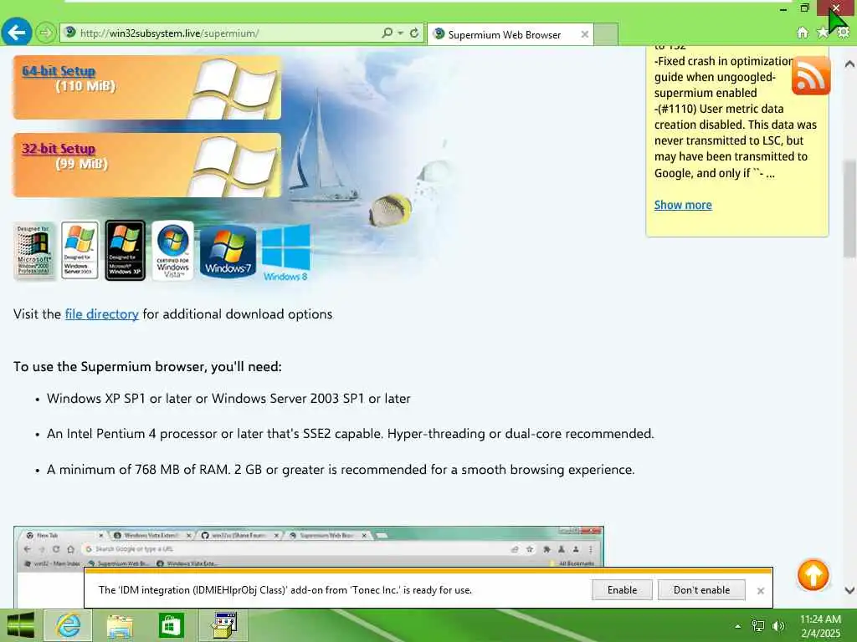The width and height of the screenshot is (857, 642).
Task: Click the Windows XP badge
Action: tap(126, 251)
